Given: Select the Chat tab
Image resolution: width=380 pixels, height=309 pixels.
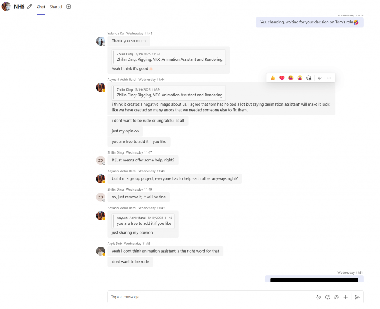Looking at the screenshot, I should (x=41, y=7).
